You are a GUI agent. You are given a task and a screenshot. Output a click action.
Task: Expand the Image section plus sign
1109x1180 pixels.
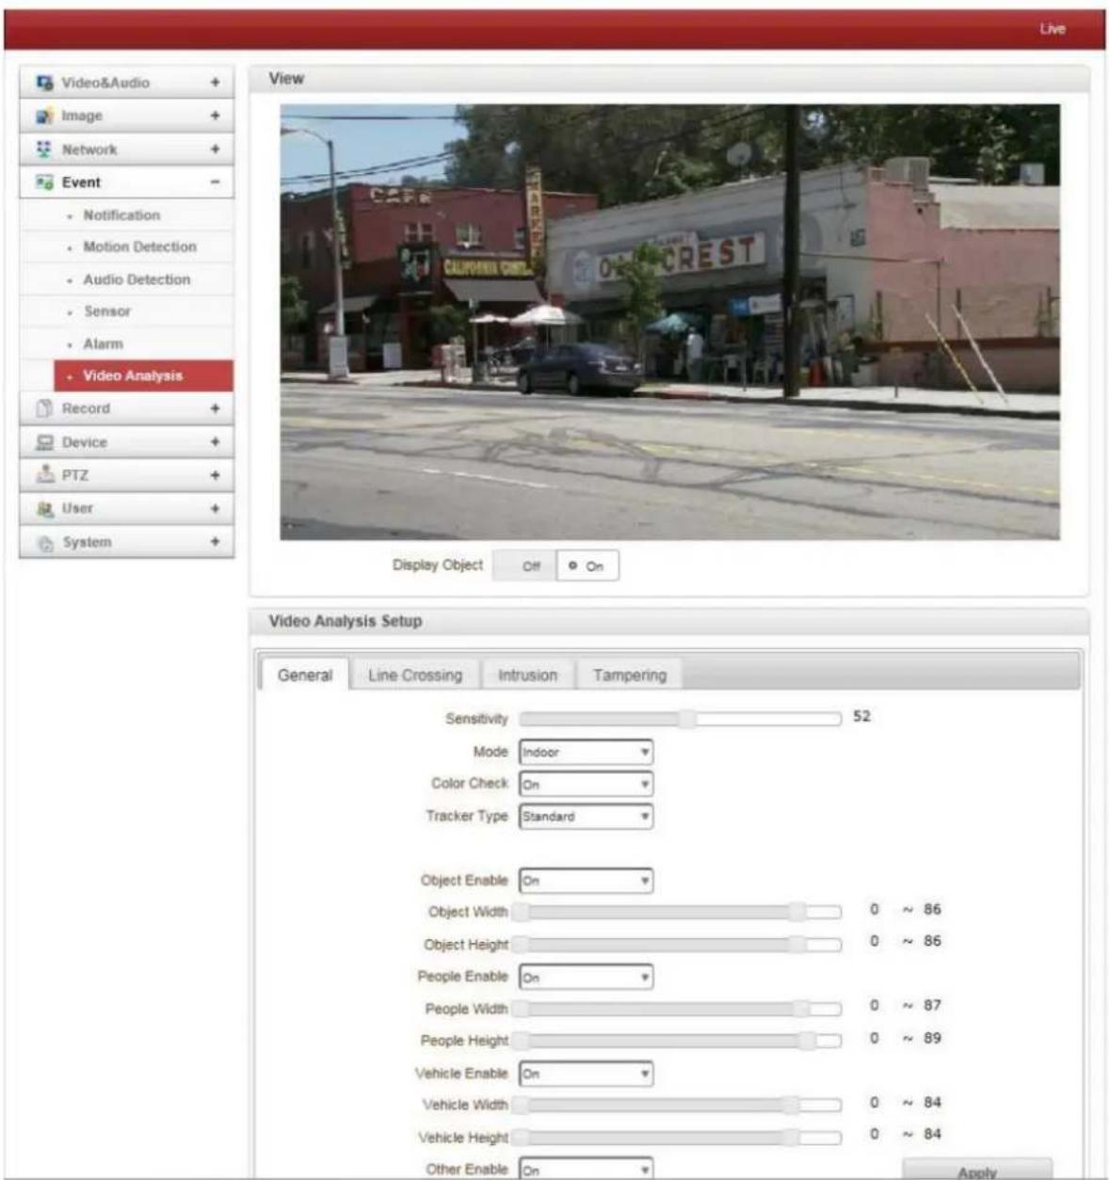click(216, 116)
